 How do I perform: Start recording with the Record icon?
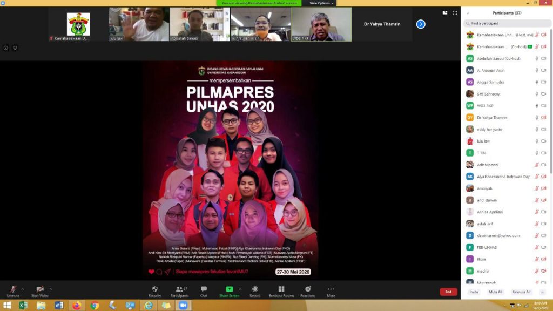tap(255, 289)
